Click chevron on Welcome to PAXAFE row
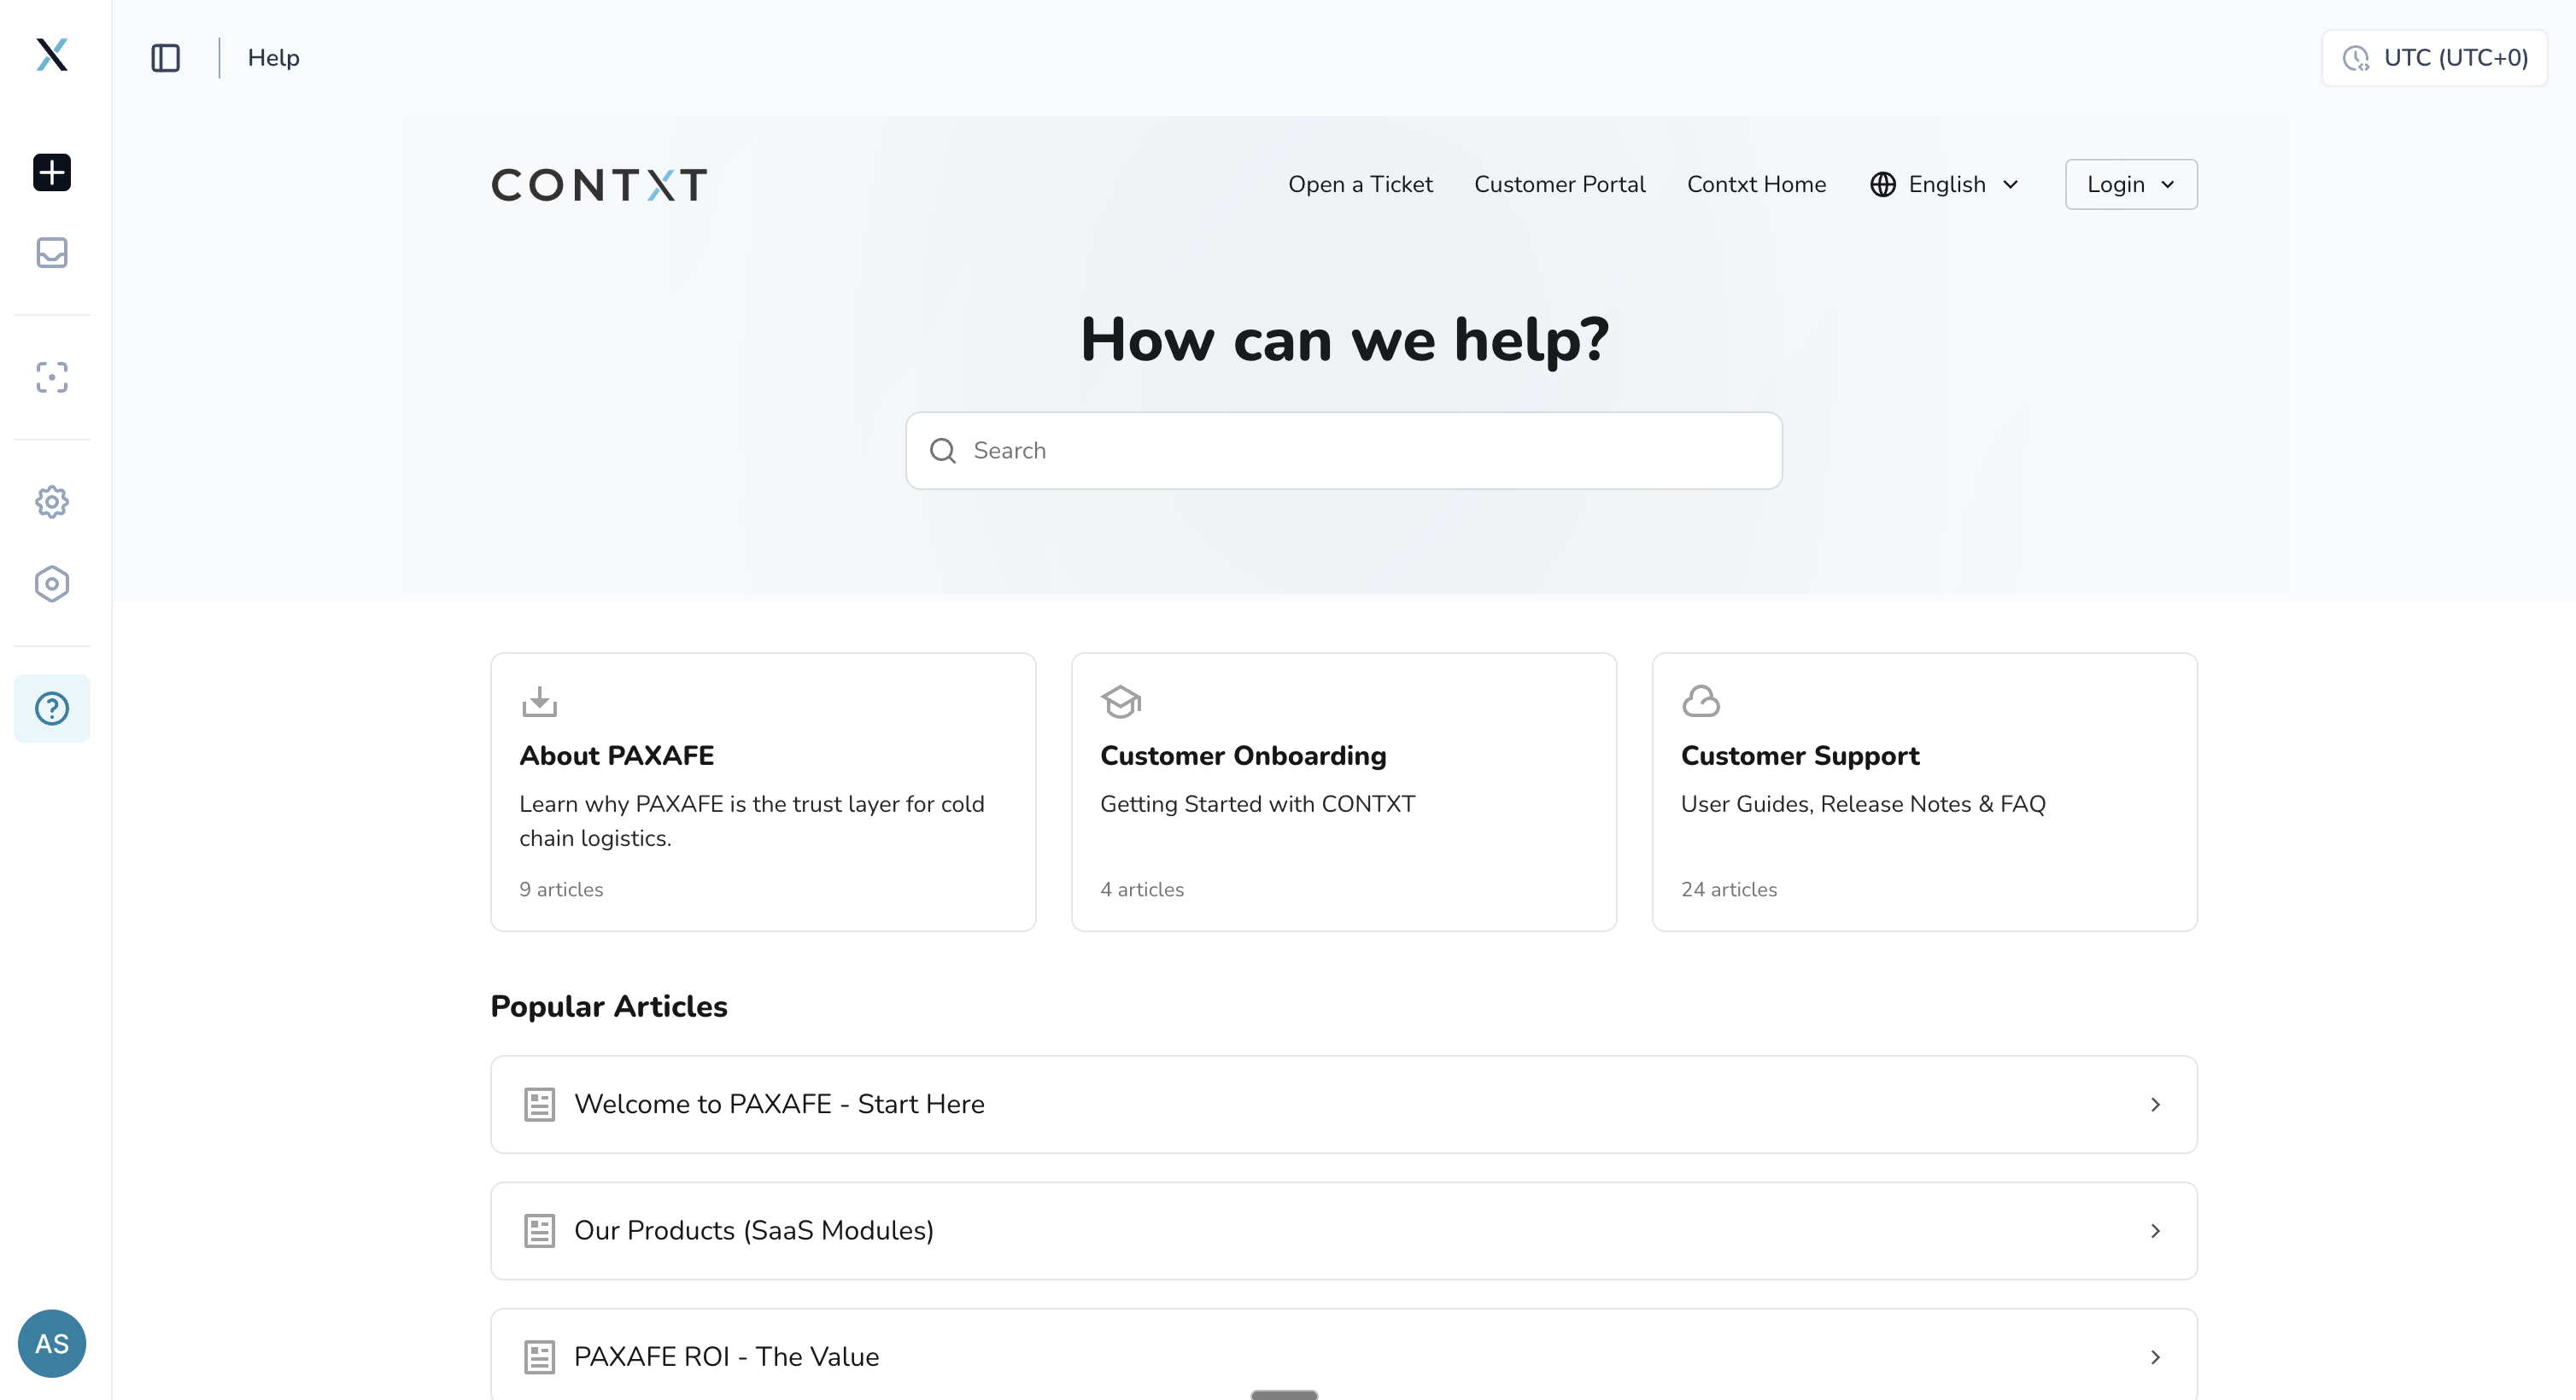 point(2155,1105)
